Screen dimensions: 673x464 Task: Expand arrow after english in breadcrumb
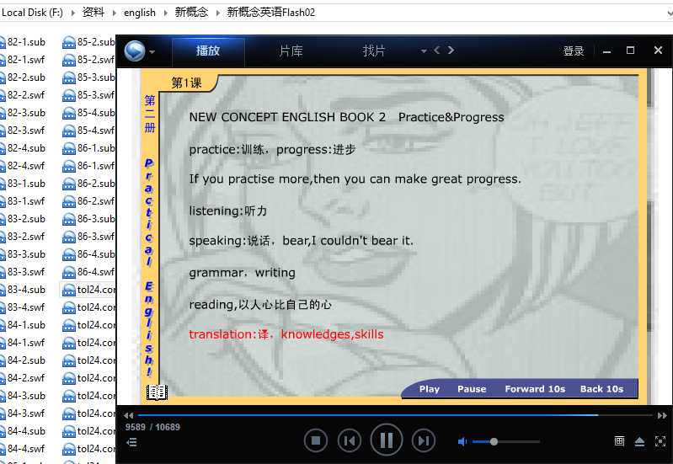pyautogui.click(x=166, y=13)
